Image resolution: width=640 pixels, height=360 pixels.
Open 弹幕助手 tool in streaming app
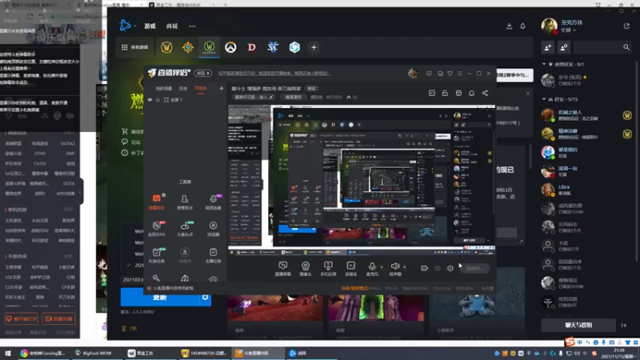(x=157, y=202)
